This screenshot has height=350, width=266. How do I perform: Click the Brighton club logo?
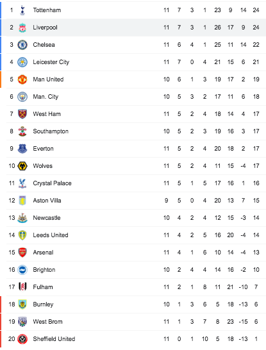22,270
